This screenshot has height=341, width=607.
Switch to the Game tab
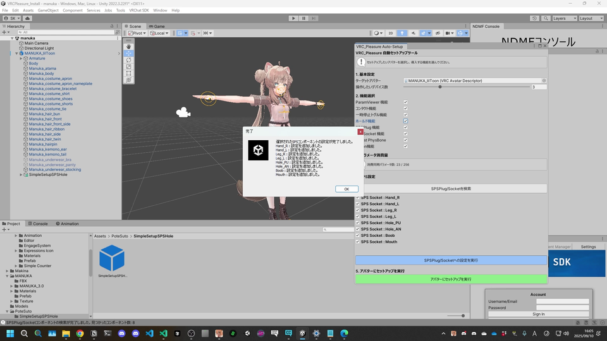157,27
